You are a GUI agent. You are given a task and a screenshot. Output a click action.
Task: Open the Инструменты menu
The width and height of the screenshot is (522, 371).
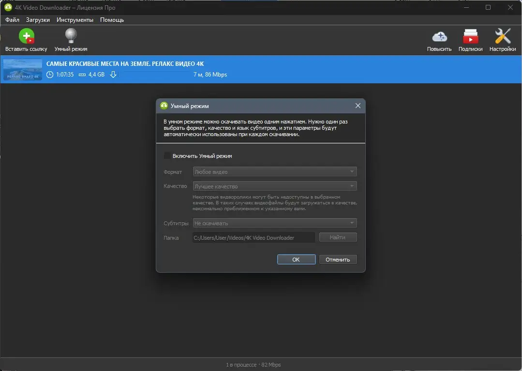75,20
